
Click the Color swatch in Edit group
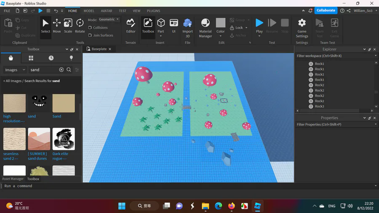[x=220, y=23]
